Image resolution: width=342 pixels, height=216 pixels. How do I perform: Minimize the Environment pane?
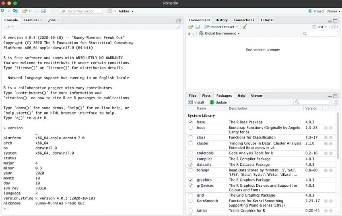[x=330, y=21]
